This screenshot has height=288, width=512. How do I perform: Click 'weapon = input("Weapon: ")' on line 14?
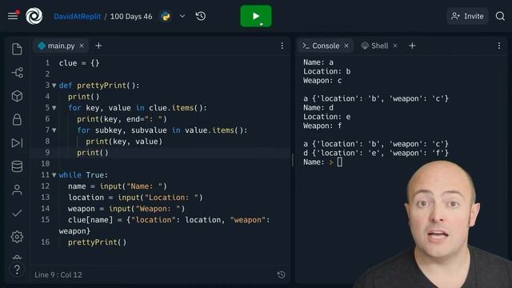tap(126, 209)
